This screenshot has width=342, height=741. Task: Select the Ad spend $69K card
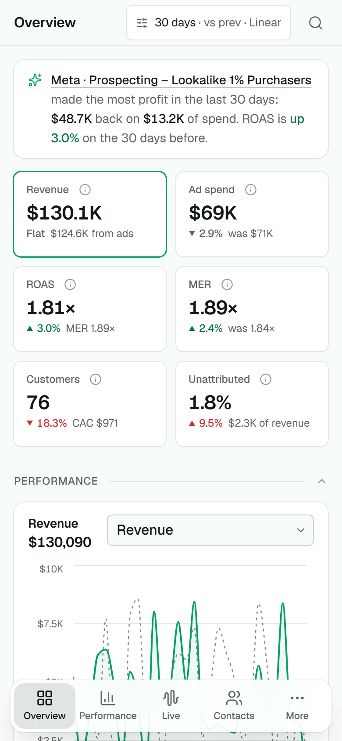tap(252, 214)
